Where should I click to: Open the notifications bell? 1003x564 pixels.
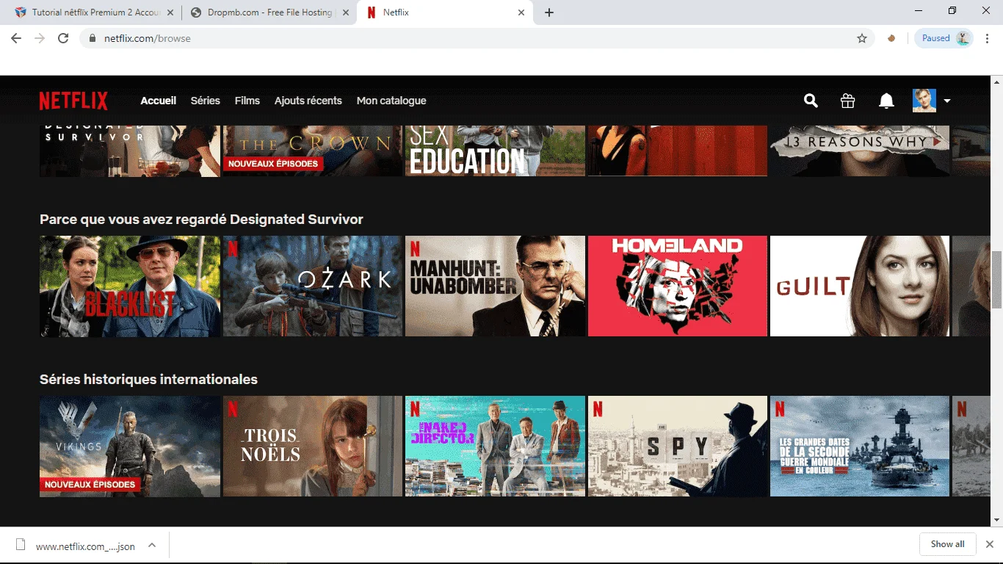886,101
